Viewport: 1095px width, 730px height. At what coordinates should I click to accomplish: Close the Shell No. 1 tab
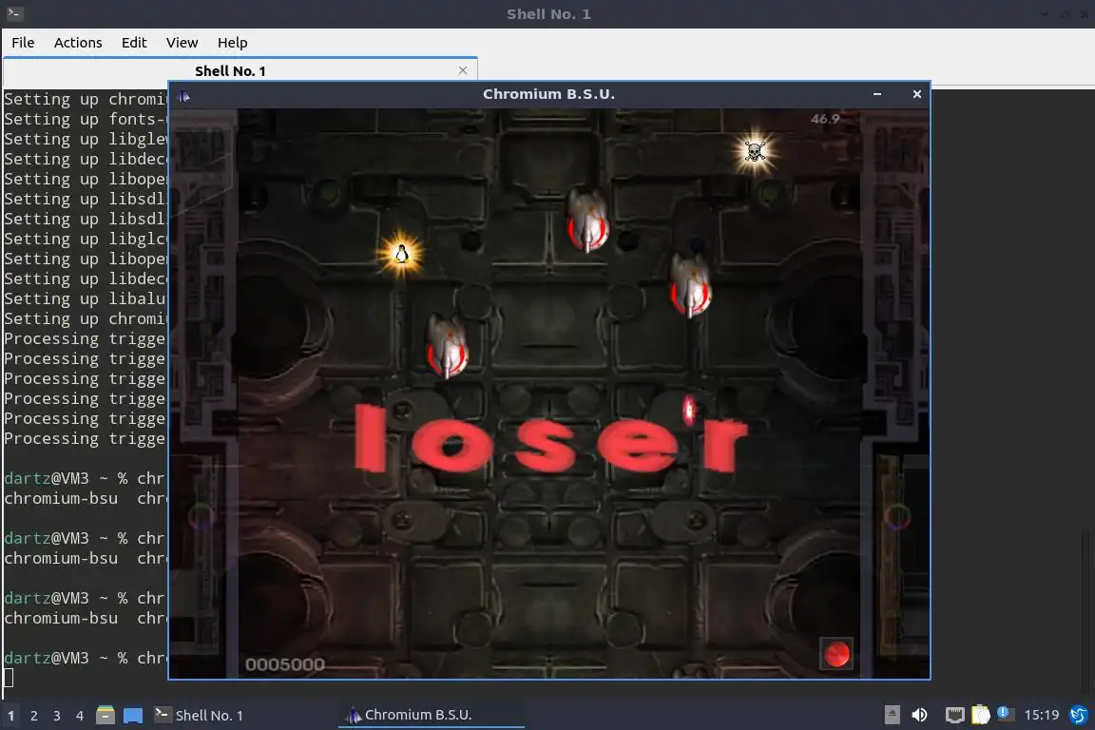pyautogui.click(x=462, y=70)
